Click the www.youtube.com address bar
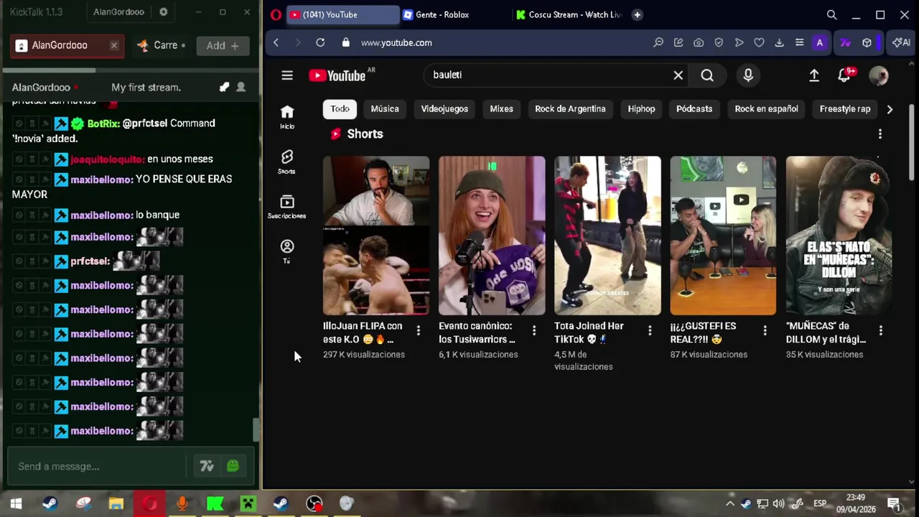Screen dimensions: 919x517 click(396, 42)
